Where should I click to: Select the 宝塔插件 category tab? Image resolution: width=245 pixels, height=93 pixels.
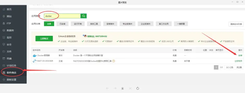click(x=110, y=24)
